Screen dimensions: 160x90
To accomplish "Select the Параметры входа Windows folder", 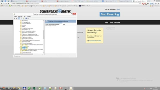I will [28, 33].
